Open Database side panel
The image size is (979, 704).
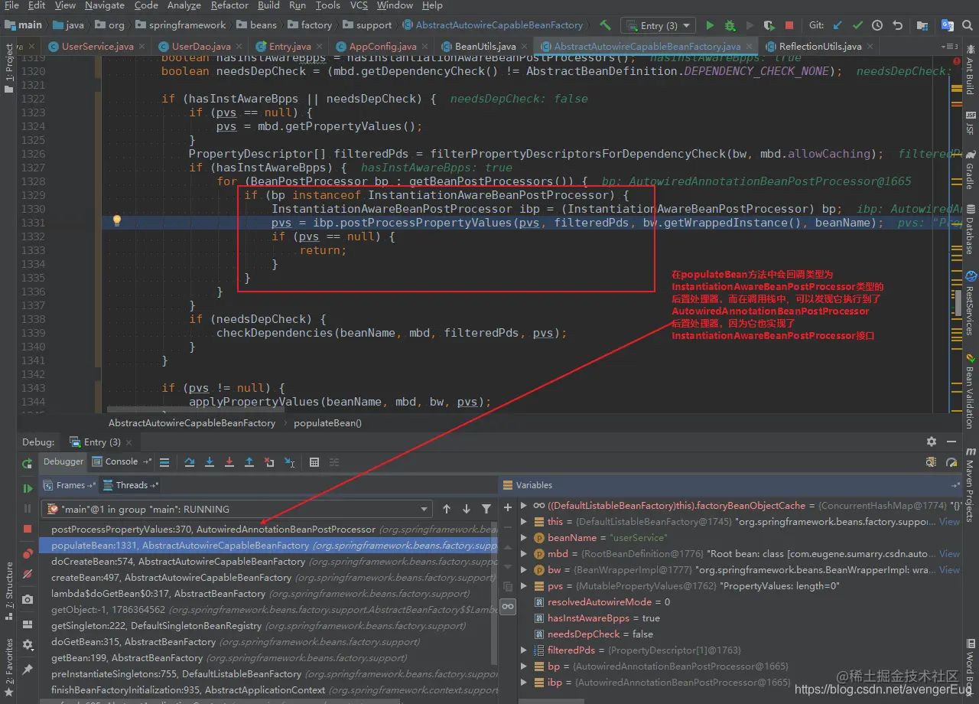click(970, 228)
